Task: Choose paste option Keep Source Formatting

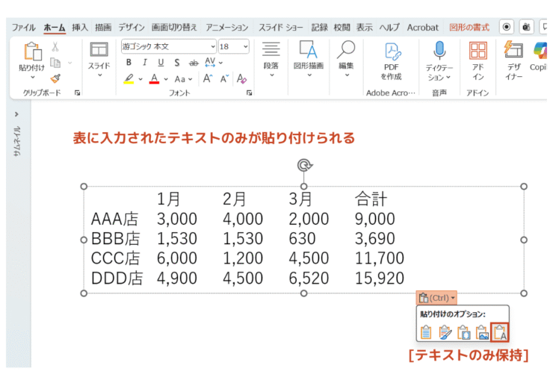Action: (x=445, y=332)
